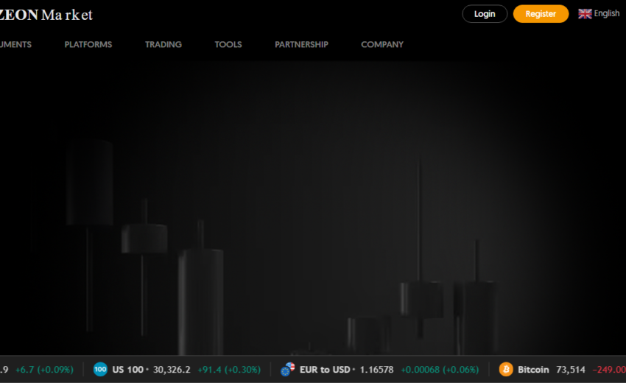The height and width of the screenshot is (383, 626).
Task: Open the EUR to USD ticker
Action: (325, 370)
